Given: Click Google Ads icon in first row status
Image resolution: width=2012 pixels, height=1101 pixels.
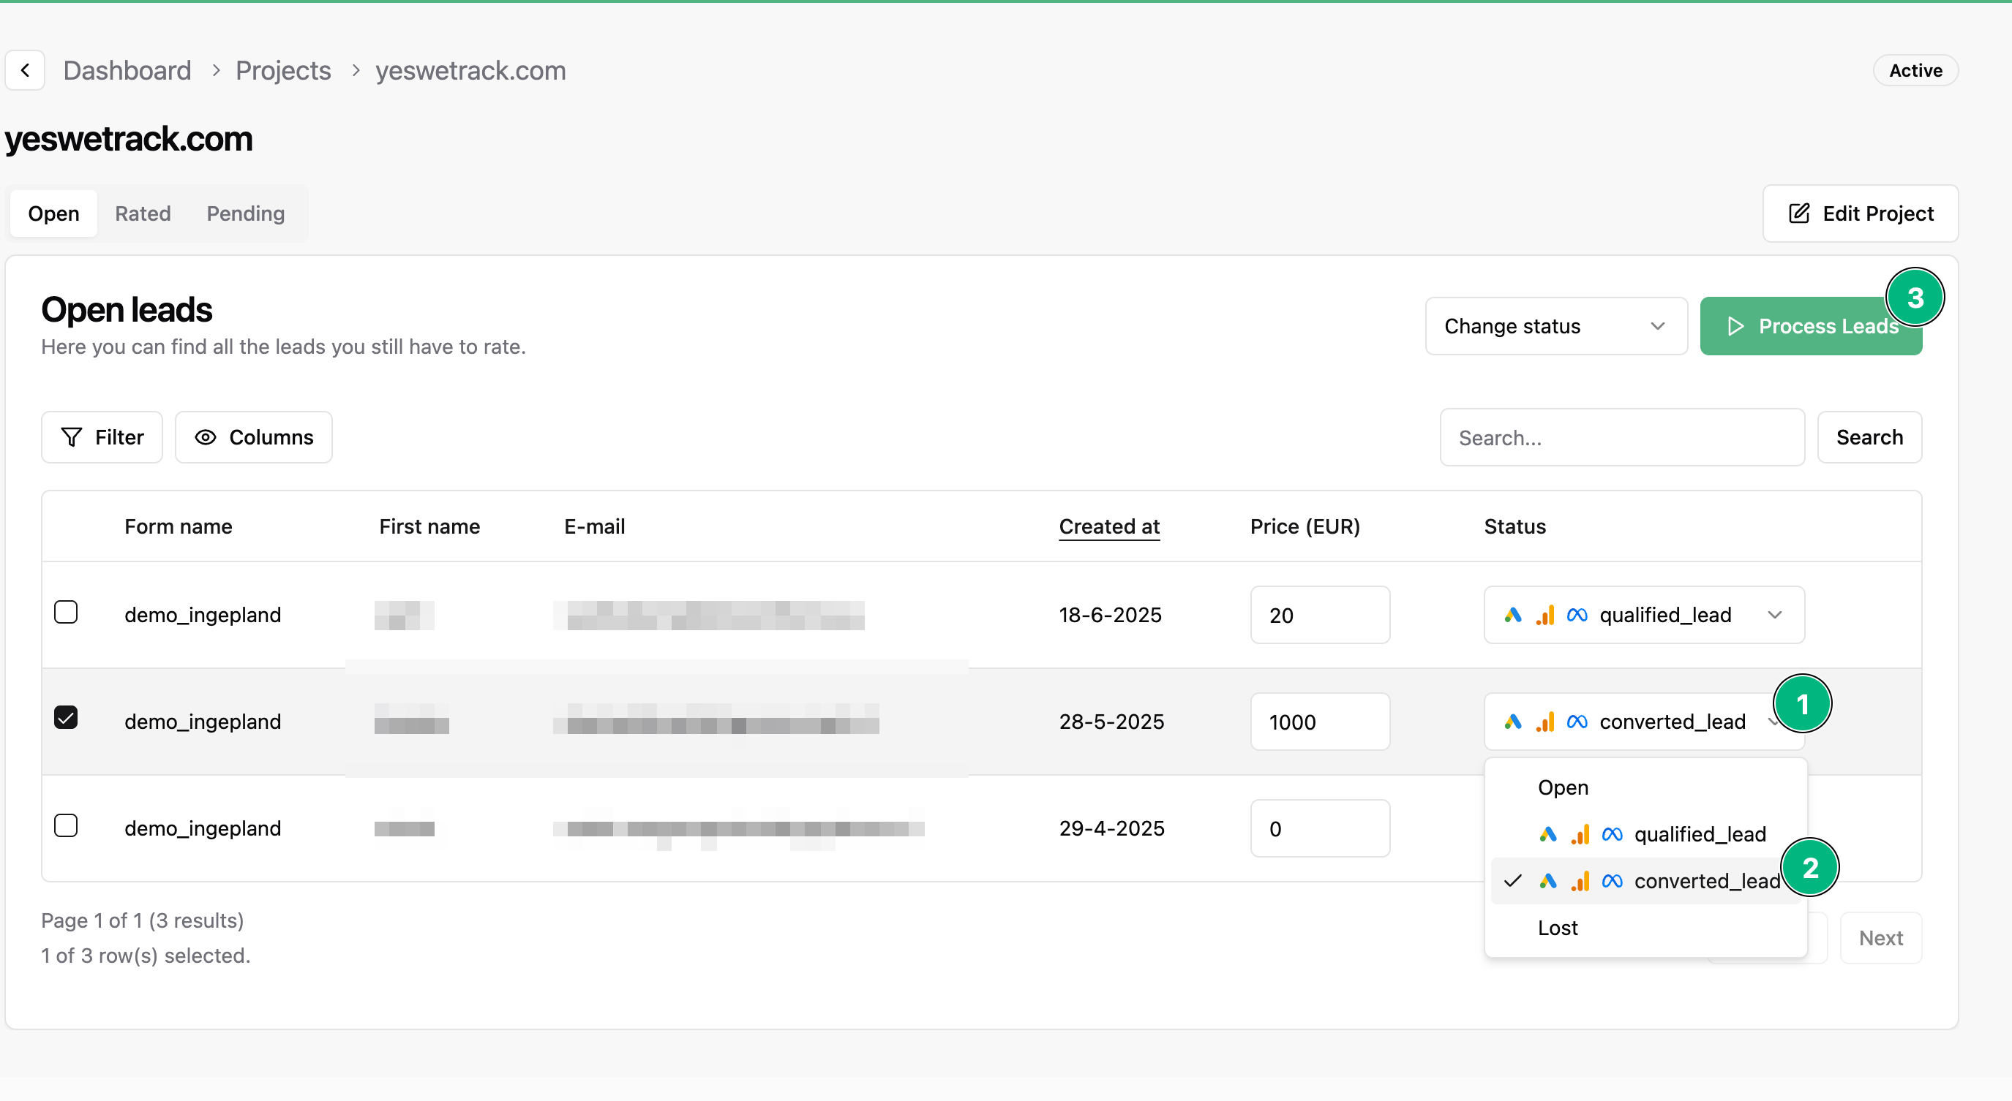Looking at the screenshot, I should 1513,615.
